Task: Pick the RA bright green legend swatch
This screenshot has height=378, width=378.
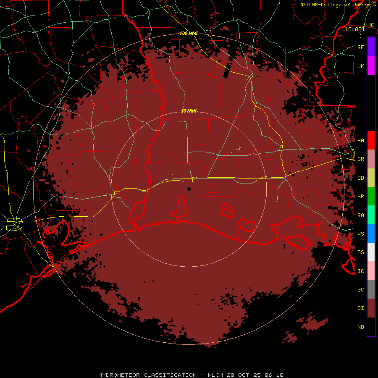Action: pos(371,215)
